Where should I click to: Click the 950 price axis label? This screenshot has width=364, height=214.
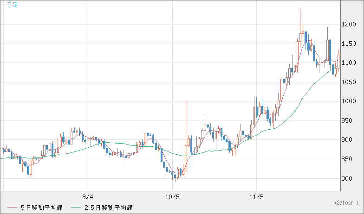(347, 120)
